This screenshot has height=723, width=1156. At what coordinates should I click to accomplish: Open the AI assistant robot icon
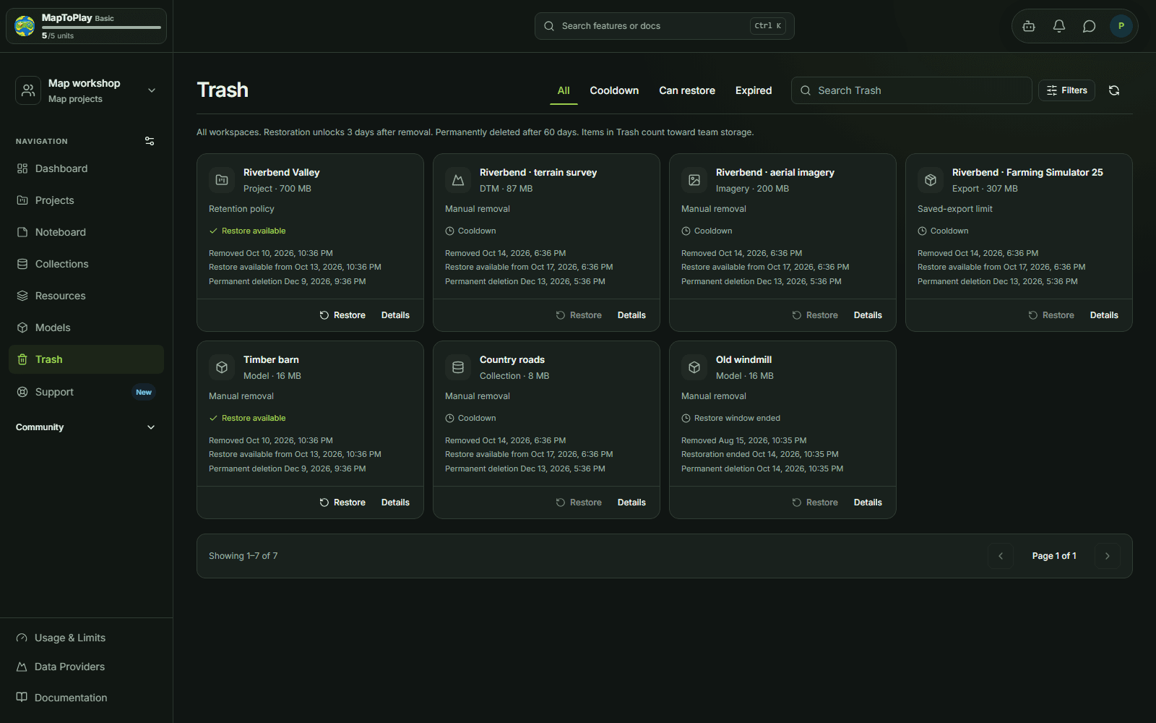(1029, 26)
